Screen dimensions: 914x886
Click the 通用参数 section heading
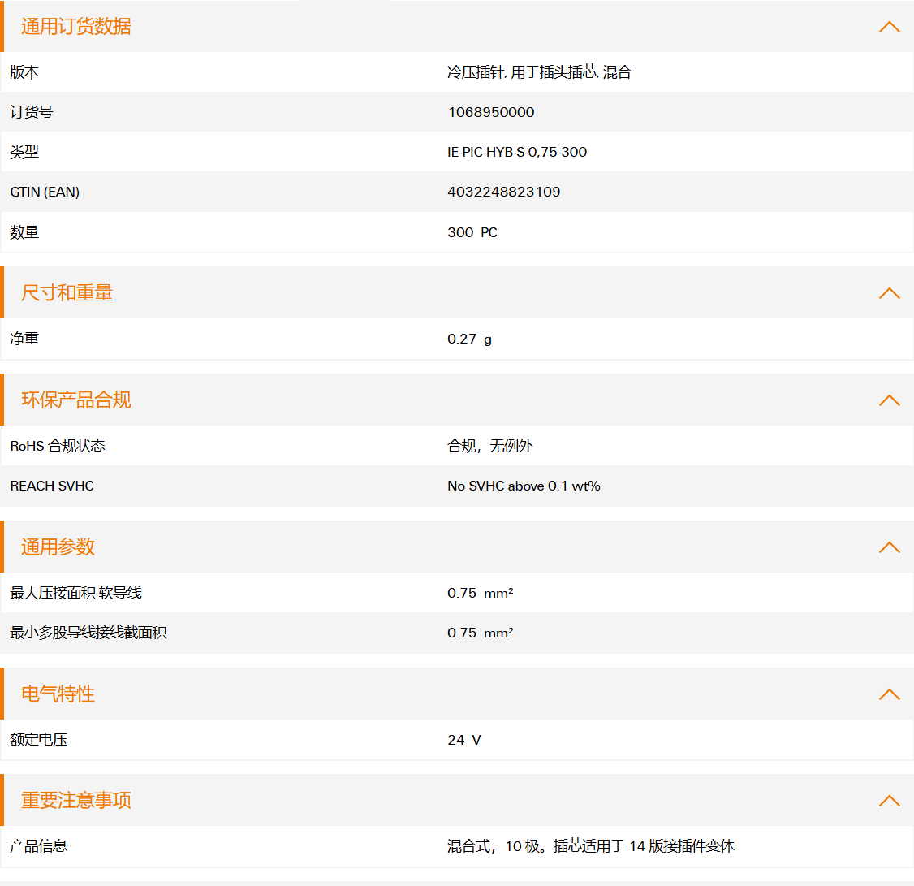tap(58, 547)
